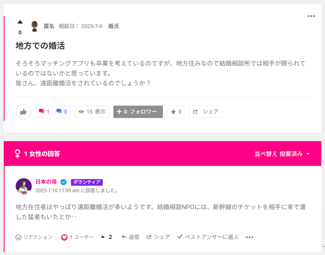Click the thumbs-up like button on the question
Image resolution: width=325 pixels, height=255 pixels.
pyautogui.click(x=24, y=112)
